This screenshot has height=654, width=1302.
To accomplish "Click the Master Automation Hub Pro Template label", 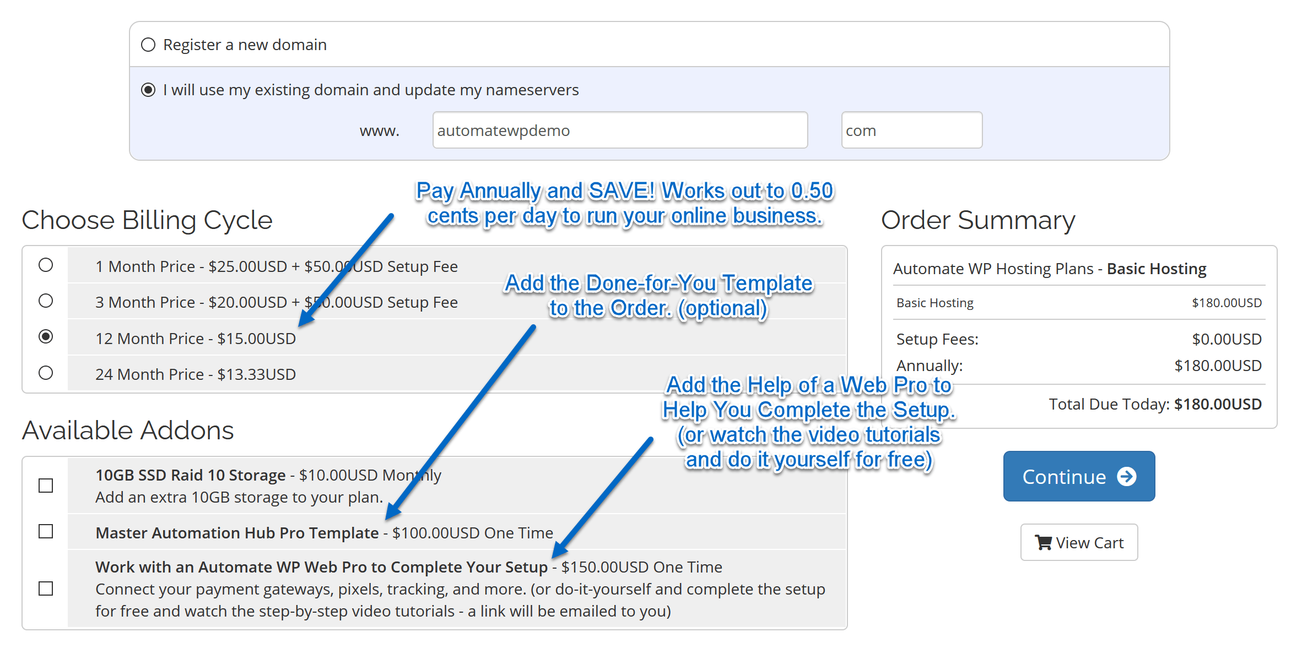I will point(237,533).
